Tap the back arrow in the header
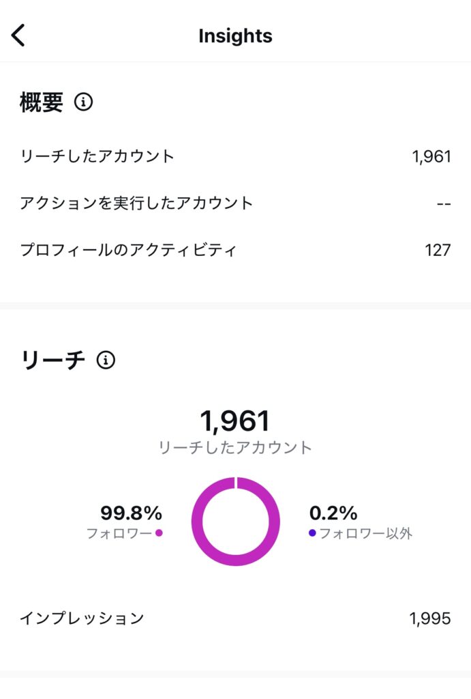The width and height of the screenshot is (471, 699). [x=18, y=35]
